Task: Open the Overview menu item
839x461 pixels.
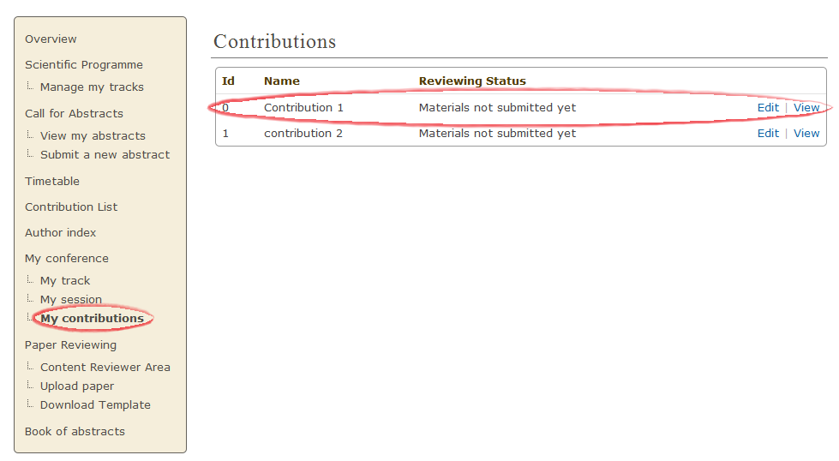Action: (x=51, y=39)
